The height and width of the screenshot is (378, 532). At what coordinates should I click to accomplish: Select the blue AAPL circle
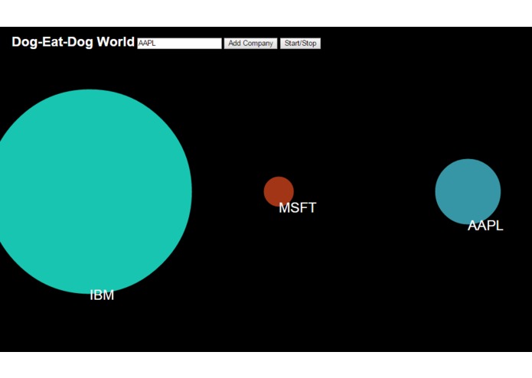tap(468, 191)
